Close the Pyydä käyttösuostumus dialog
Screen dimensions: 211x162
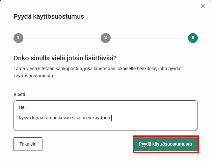(203, 6)
